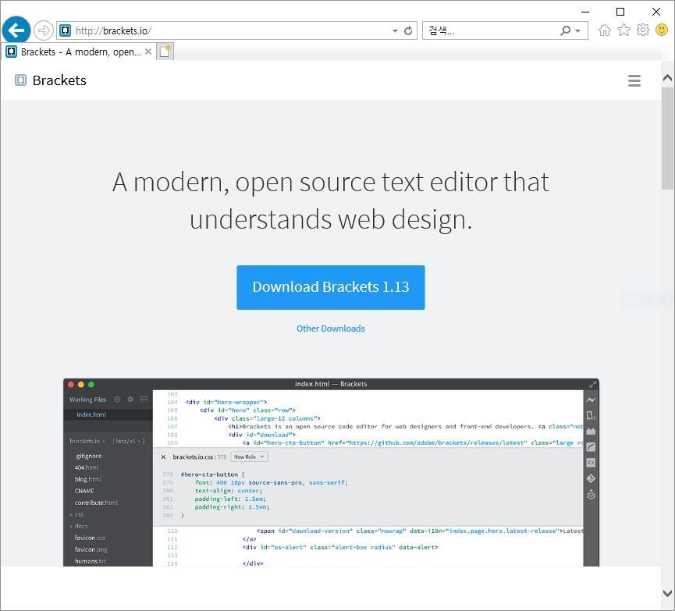Click the New Rule dropdown in the screenshot
Image resolution: width=675 pixels, height=611 pixels.
click(249, 456)
